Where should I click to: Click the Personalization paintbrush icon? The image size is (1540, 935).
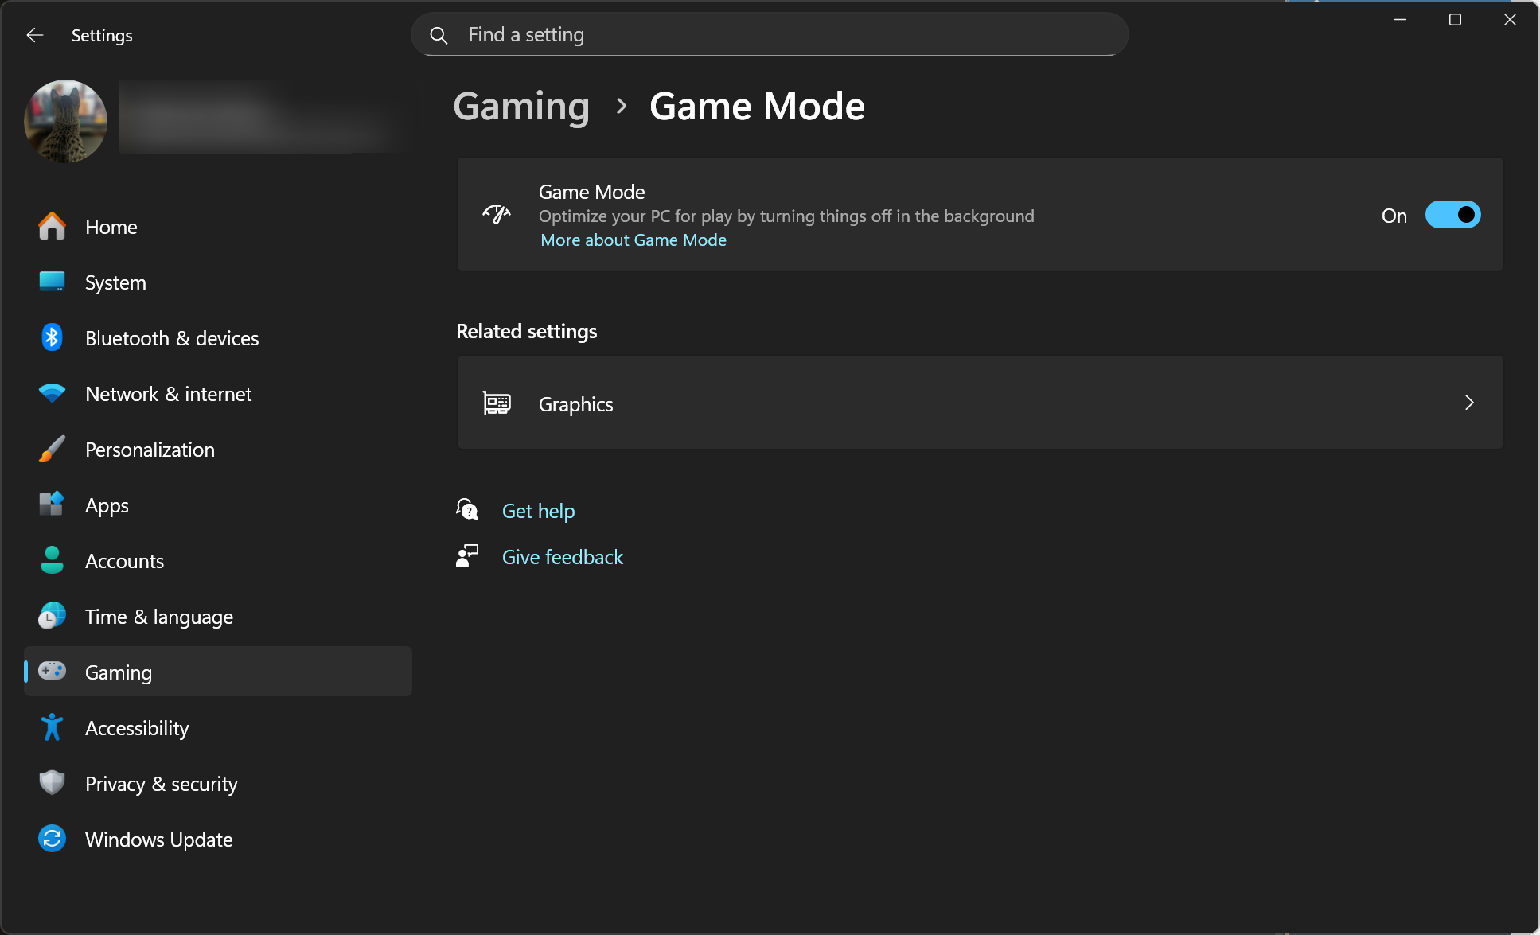(x=52, y=450)
